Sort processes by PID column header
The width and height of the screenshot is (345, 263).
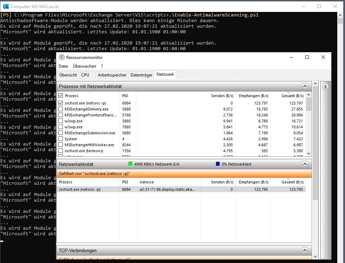(x=128, y=96)
